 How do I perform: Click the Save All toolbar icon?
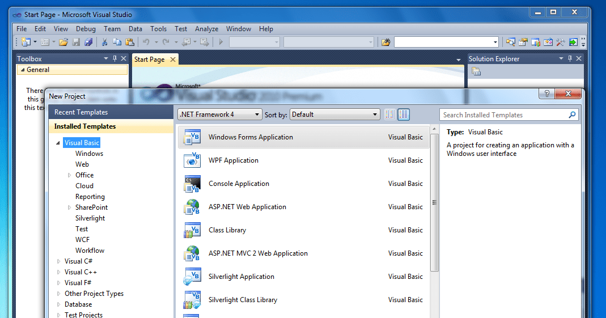pos(88,42)
